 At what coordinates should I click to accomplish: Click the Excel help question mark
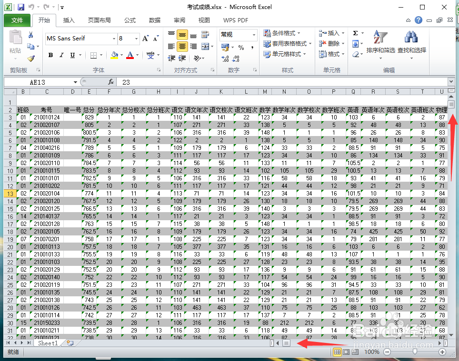click(x=419, y=20)
